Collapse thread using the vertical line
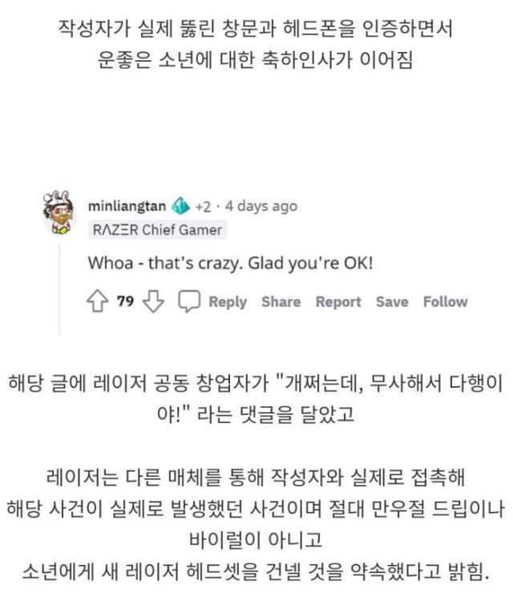513x609 pixels. click(59, 289)
